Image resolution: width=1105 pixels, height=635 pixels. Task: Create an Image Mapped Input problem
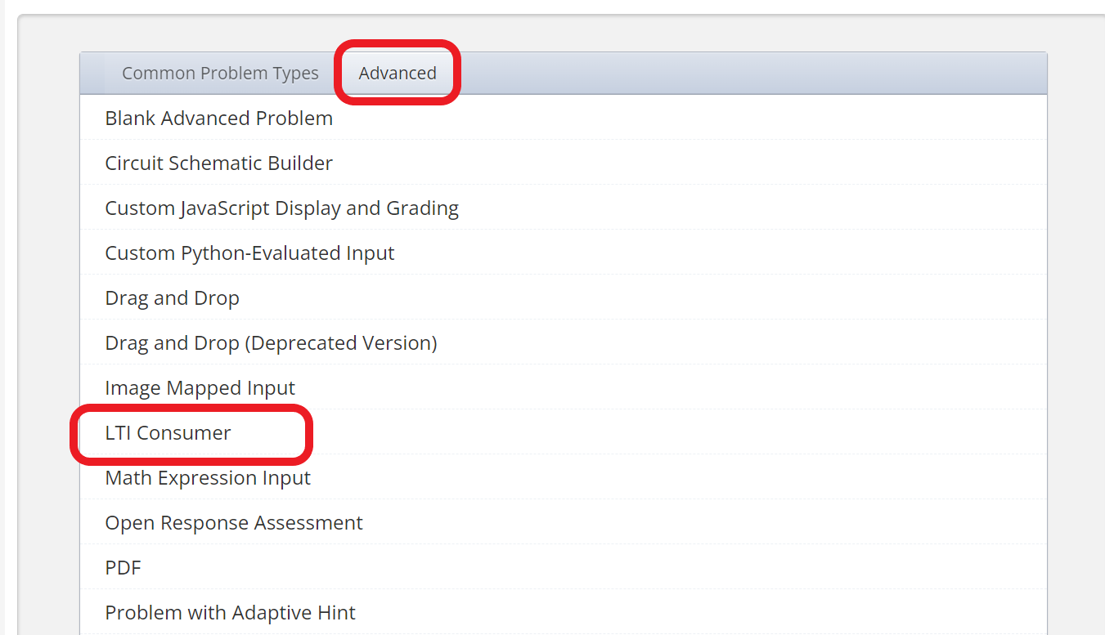click(200, 387)
